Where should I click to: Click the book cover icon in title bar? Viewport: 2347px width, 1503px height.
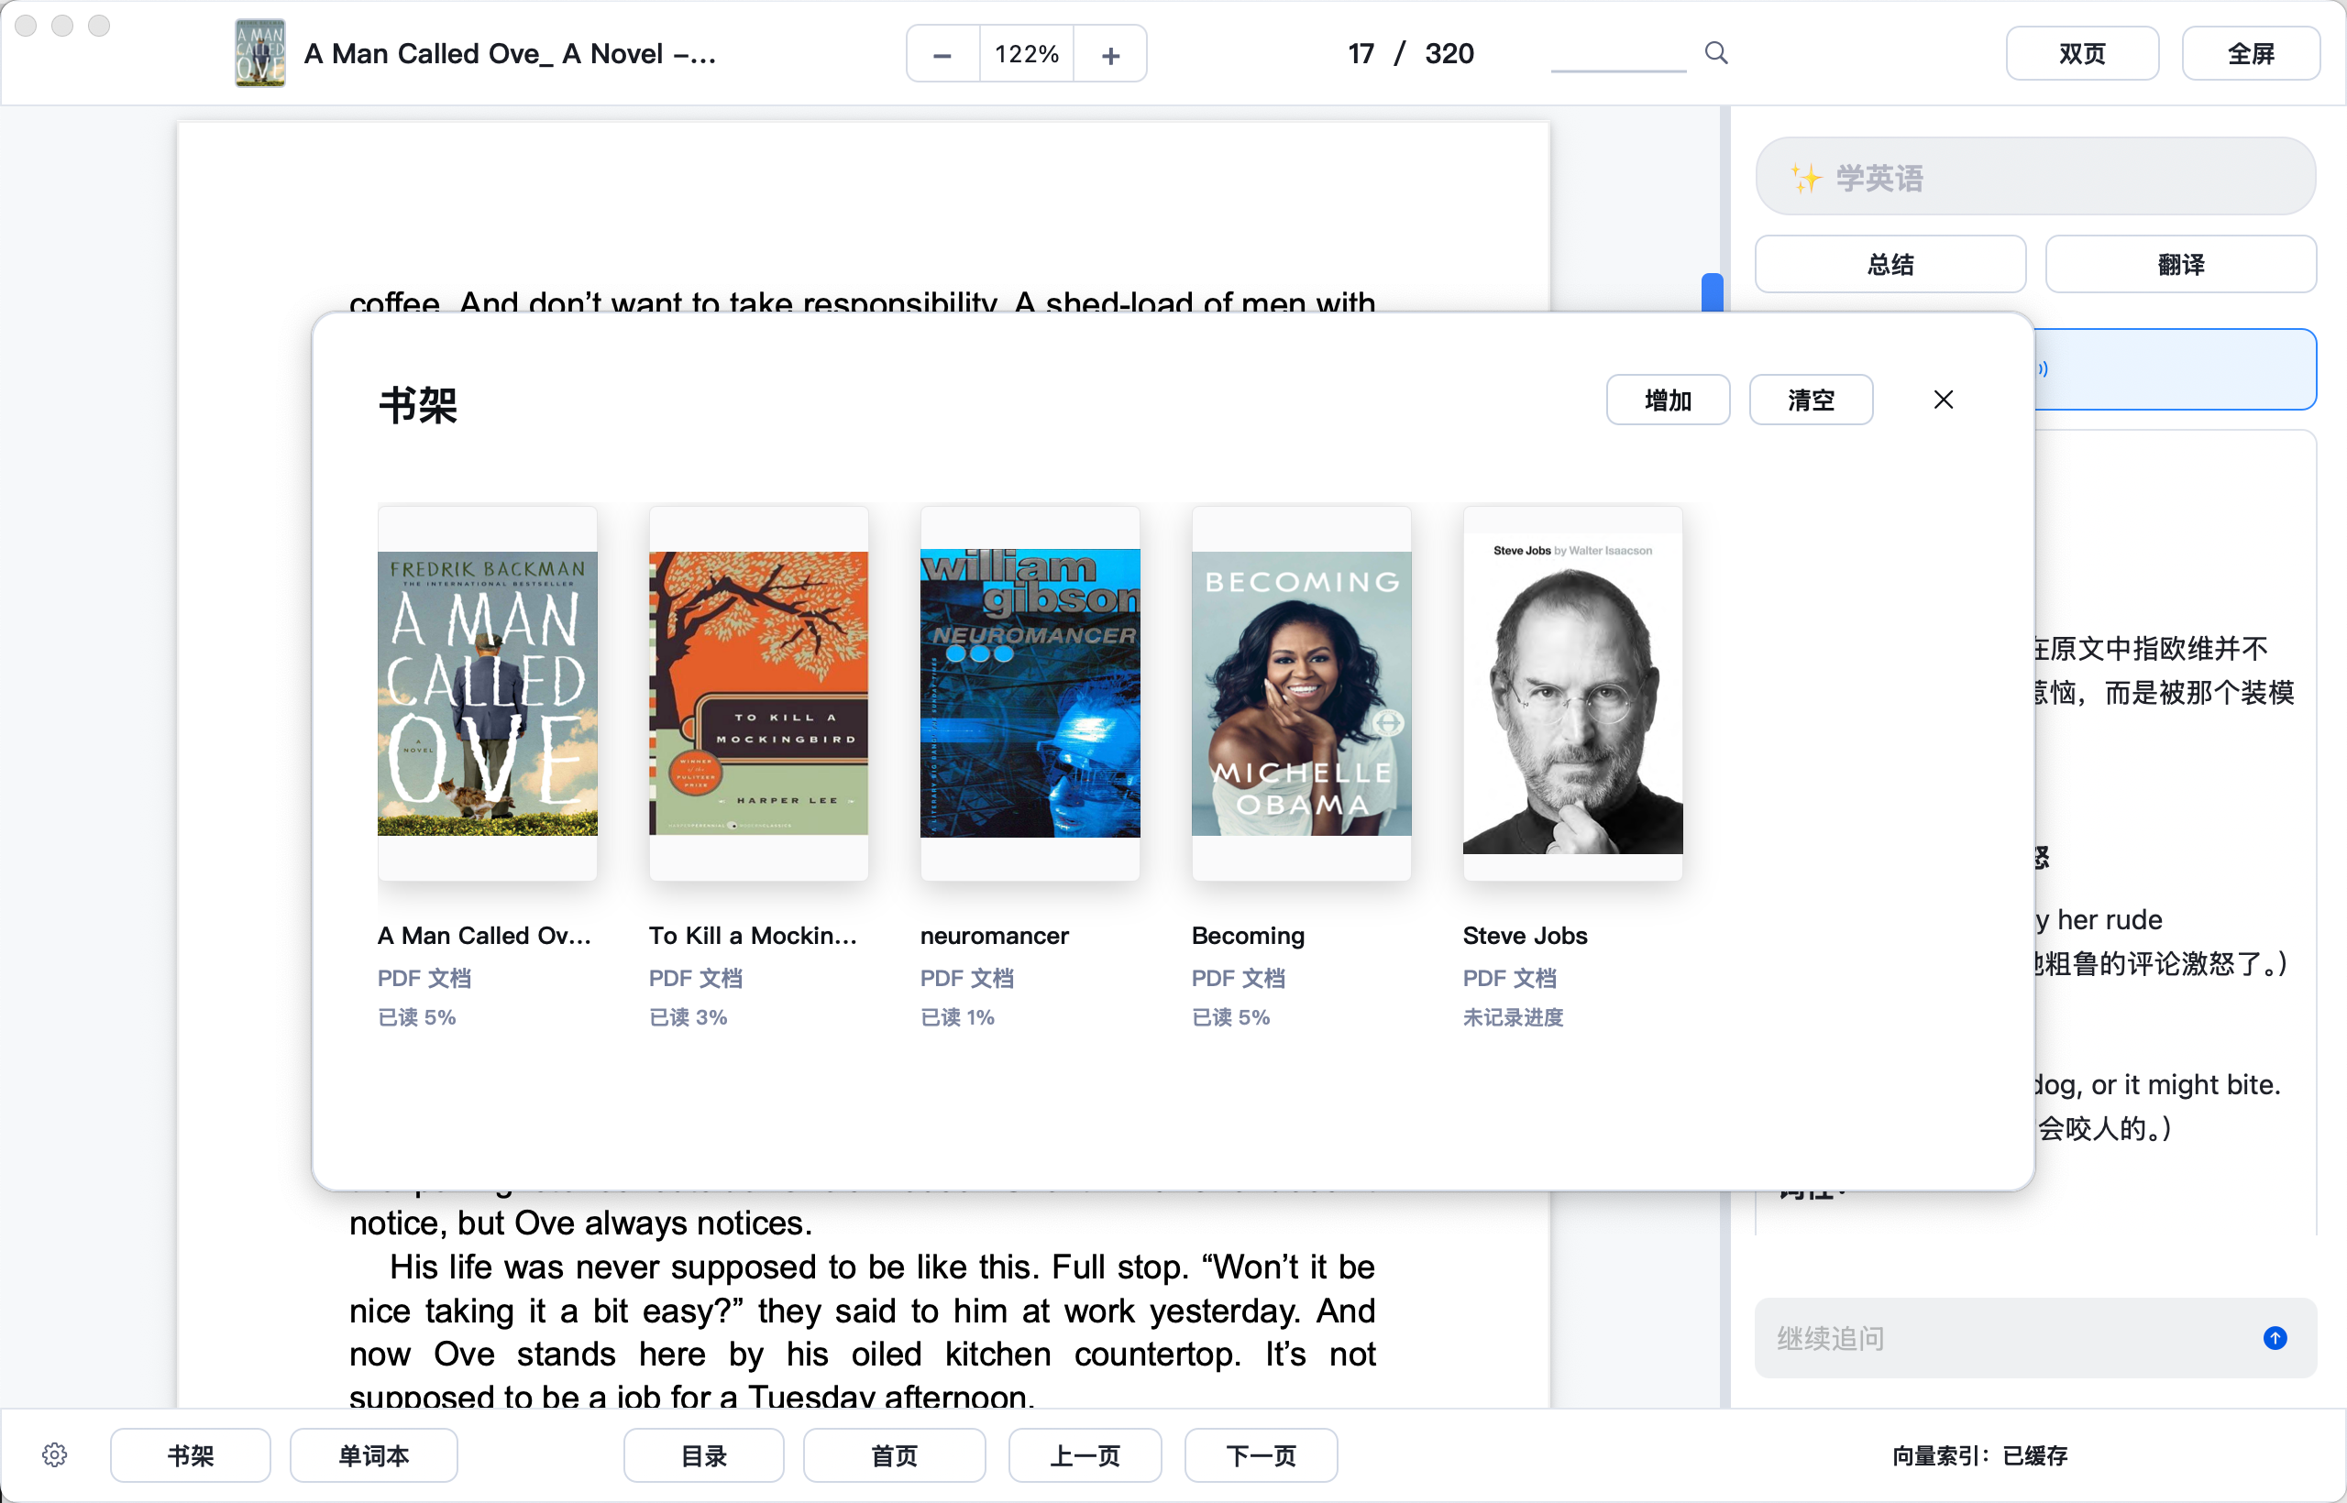click(259, 53)
